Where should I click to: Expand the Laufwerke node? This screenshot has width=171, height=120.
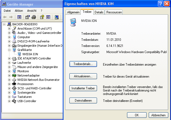click(9, 63)
